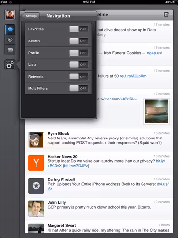Select John Lilly's GOP primary tweet
178x238 pixels.
tap(99, 207)
